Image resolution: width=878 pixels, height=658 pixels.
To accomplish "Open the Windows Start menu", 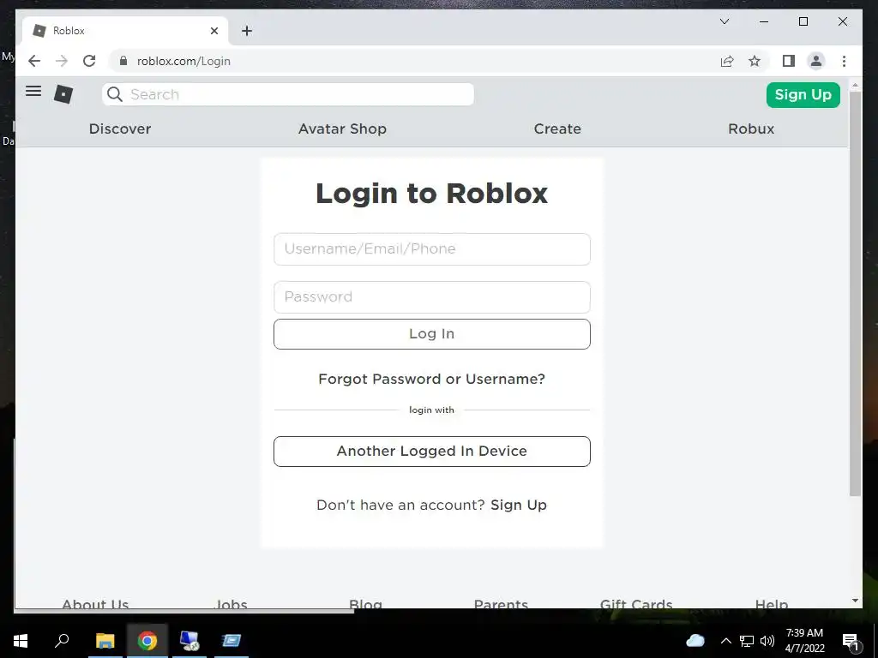I will tap(21, 641).
